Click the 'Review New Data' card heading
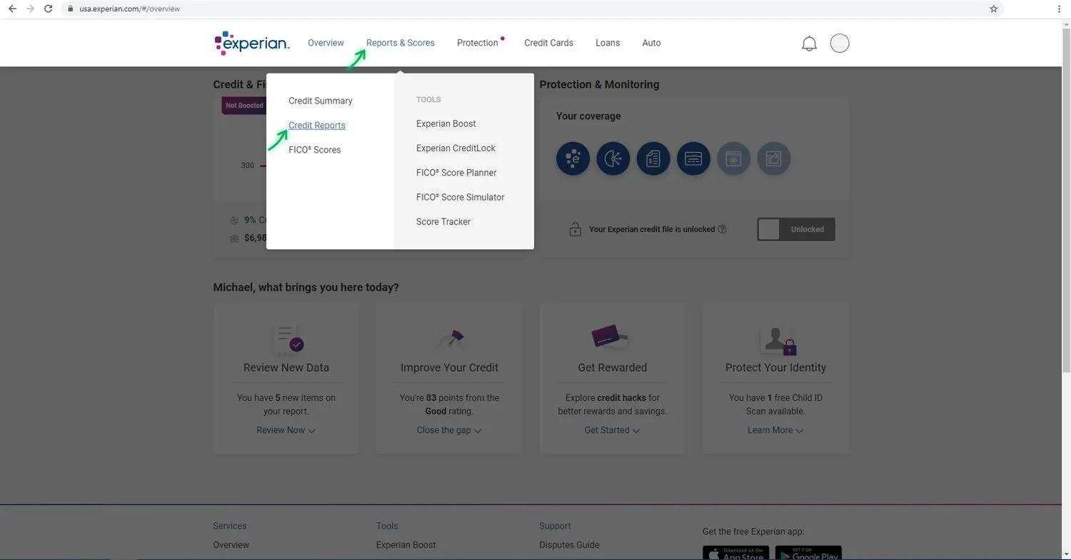Screen dimensions: 1071x560 pyautogui.click(x=286, y=367)
